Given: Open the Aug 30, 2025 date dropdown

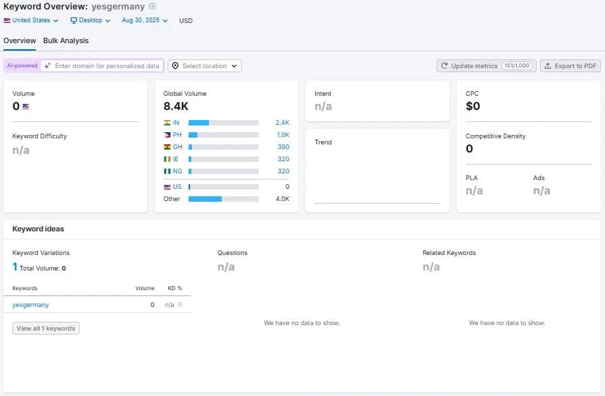Looking at the screenshot, I should click(144, 20).
